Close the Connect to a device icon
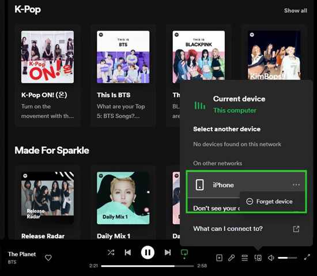The height and width of the screenshot is (276, 317). (x=258, y=258)
